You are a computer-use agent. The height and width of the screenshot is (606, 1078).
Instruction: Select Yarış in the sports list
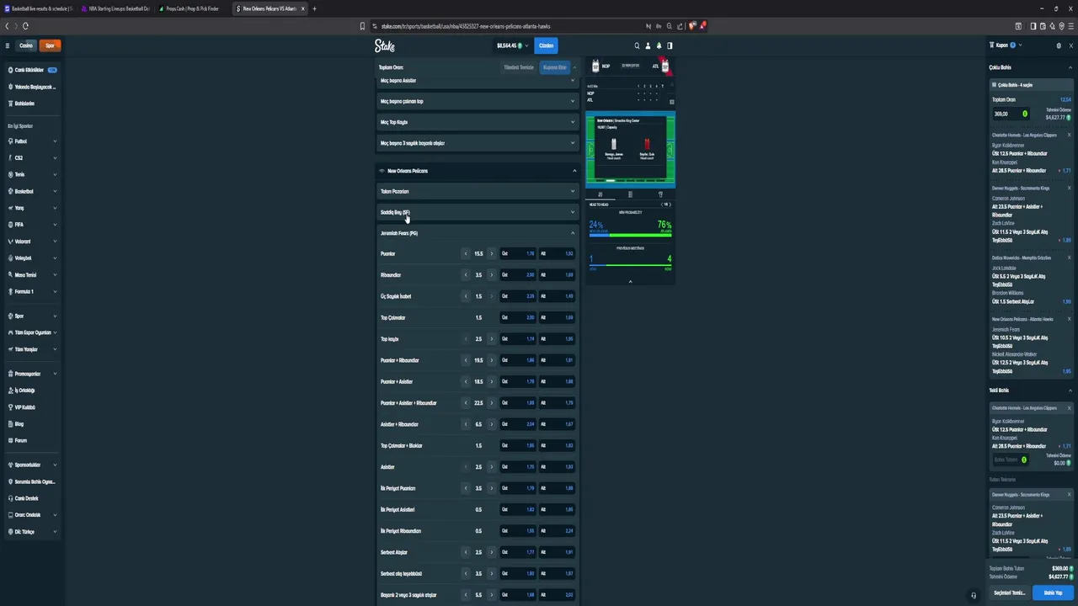[31, 208]
